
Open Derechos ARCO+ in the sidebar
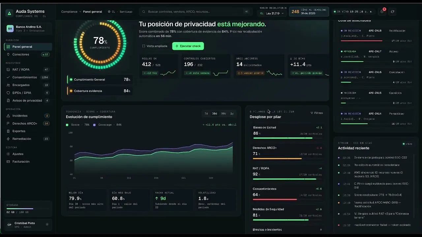point(28,123)
